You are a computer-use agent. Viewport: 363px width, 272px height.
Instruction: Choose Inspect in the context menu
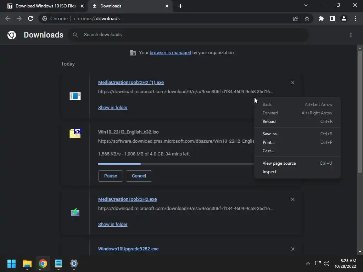(x=297, y=172)
